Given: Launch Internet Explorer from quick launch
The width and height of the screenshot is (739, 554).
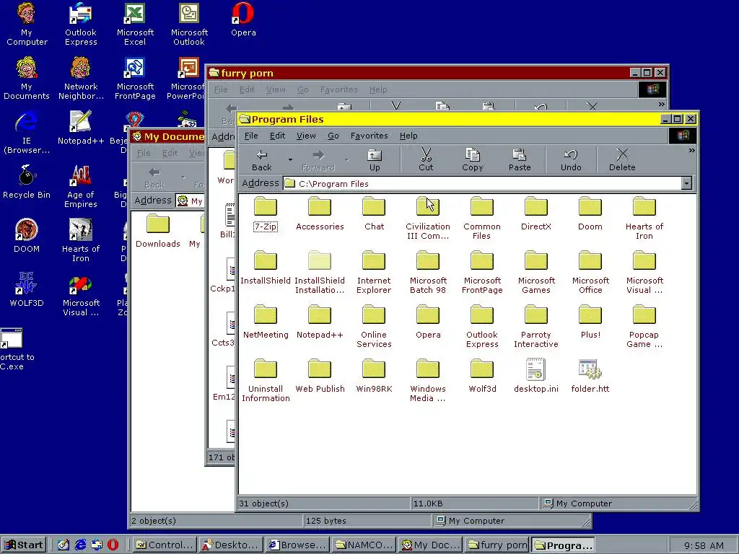Looking at the screenshot, I should click(x=81, y=545).
